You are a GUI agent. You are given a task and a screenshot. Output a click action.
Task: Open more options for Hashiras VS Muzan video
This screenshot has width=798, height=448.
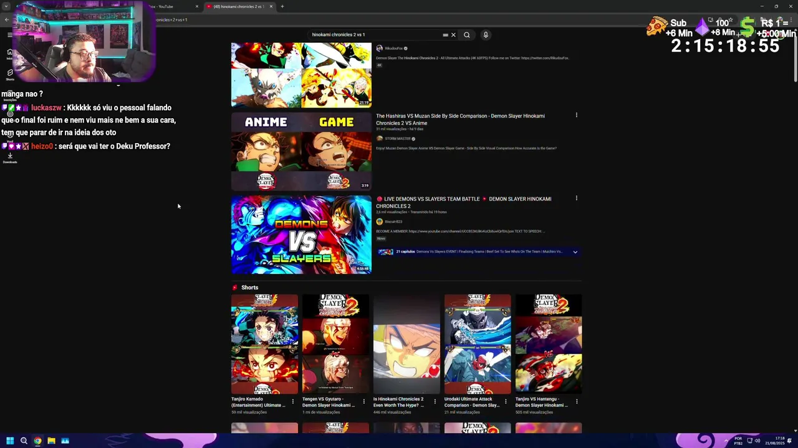click(576, 115)
